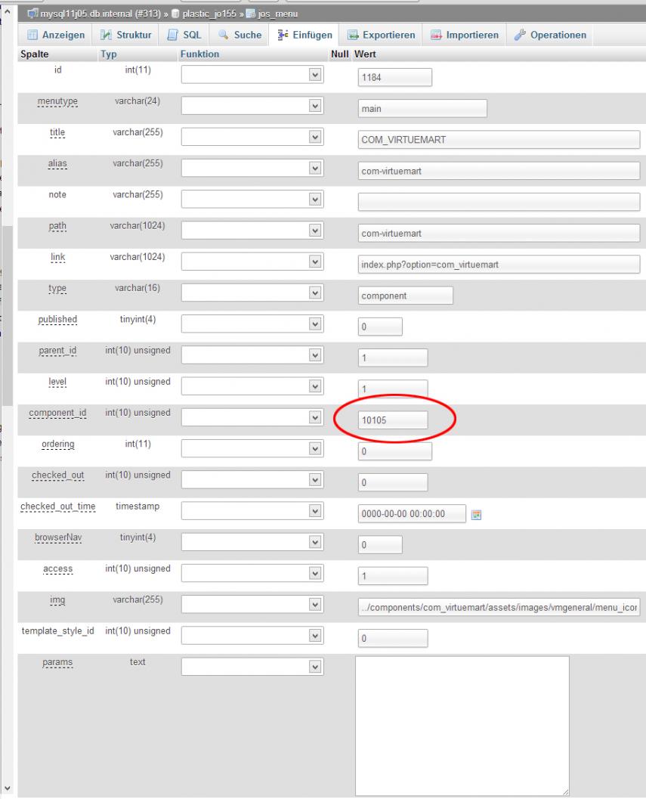The height and width of the screenshot is (799, 646).
Task: Open the Funktion dropdown for the id row
Action: coord(252,75)
